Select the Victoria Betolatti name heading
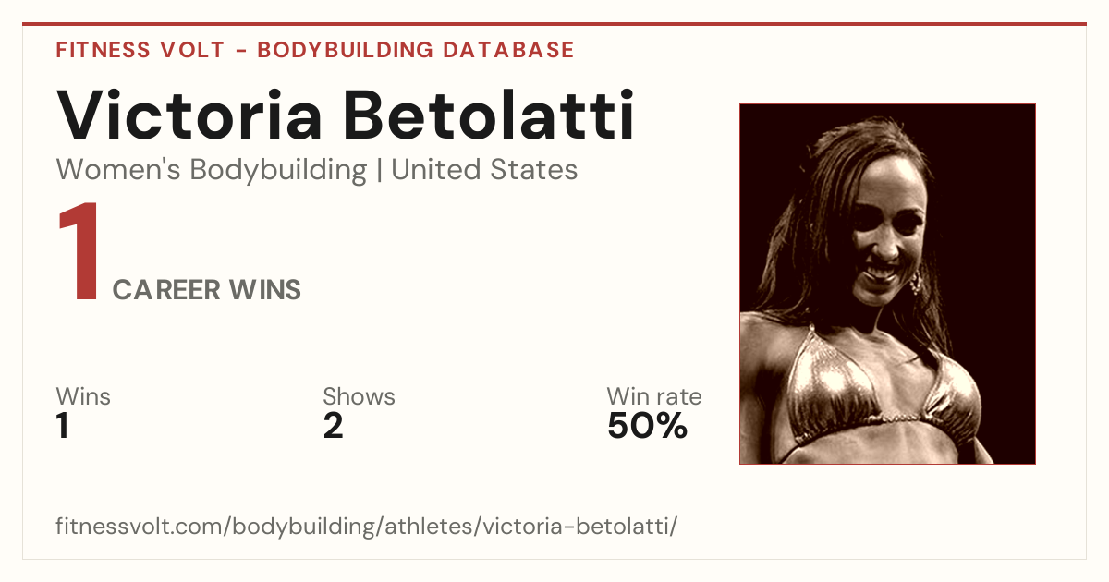The image size is (1109, 582). (x=346, y=115)
